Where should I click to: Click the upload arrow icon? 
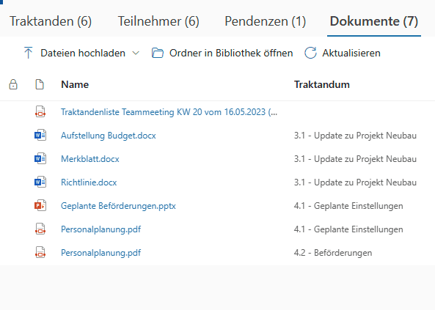click(x=28, y=53)
